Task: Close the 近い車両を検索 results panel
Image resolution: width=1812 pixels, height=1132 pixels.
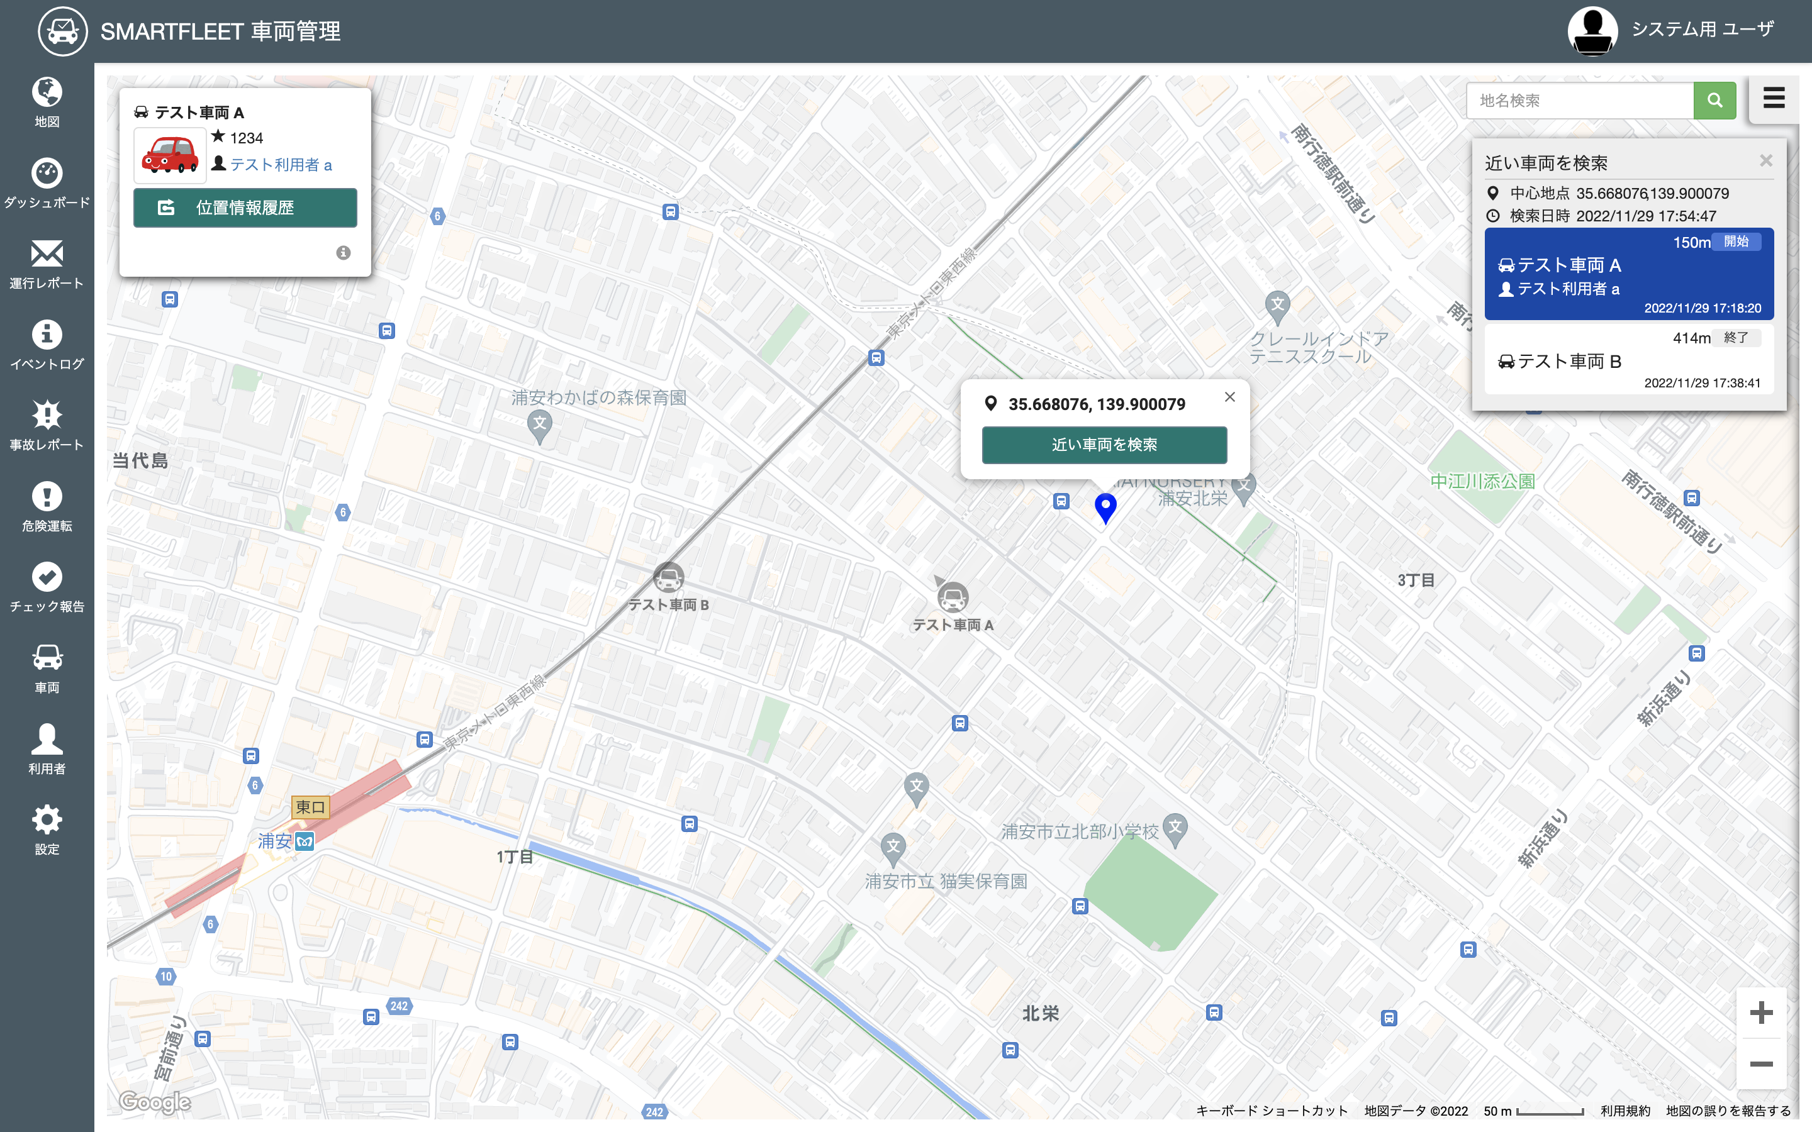Action: [1765, 161]
